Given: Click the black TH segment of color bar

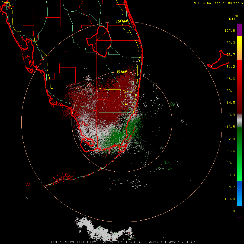Looking at the screenshot, I should 239,211.
